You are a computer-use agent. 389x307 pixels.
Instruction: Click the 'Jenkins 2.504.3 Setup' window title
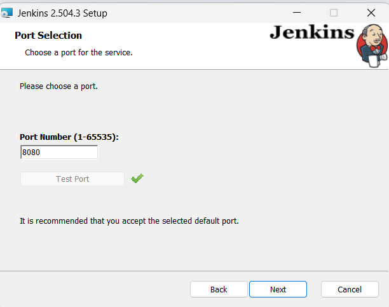[x=62, y=13]
